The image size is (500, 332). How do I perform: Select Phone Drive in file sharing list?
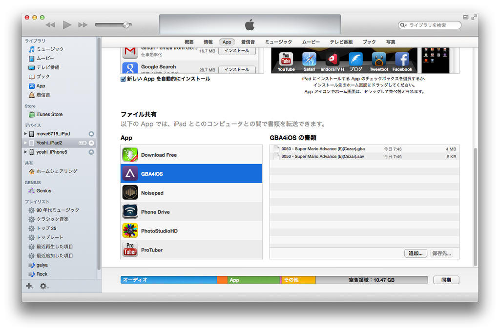(191, 212)
